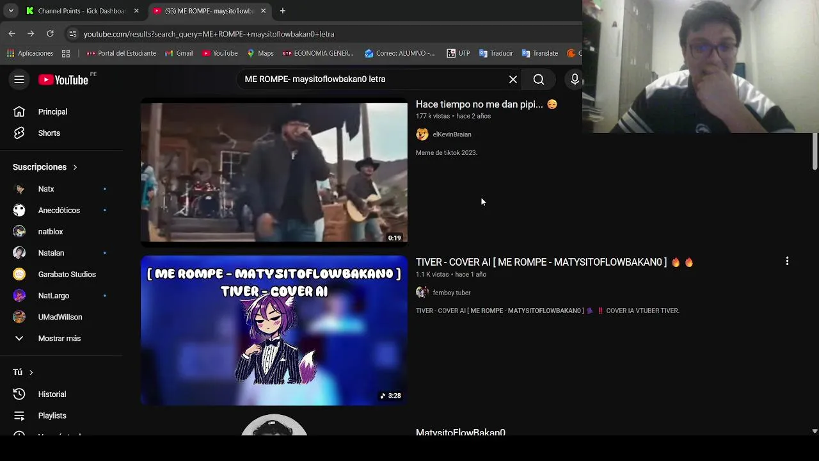This screenshot has width=819, height=461.
Task: Open TIVER - COVER AI video title
Action: pos(554,262)
